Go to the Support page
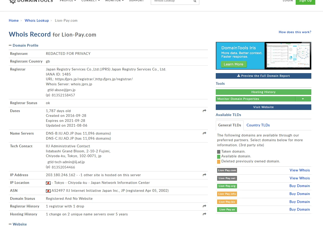 [x=136, y=1]
